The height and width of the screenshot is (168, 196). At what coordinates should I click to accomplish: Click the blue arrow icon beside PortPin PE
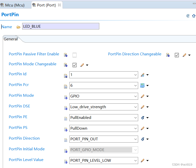pos(143,118)
